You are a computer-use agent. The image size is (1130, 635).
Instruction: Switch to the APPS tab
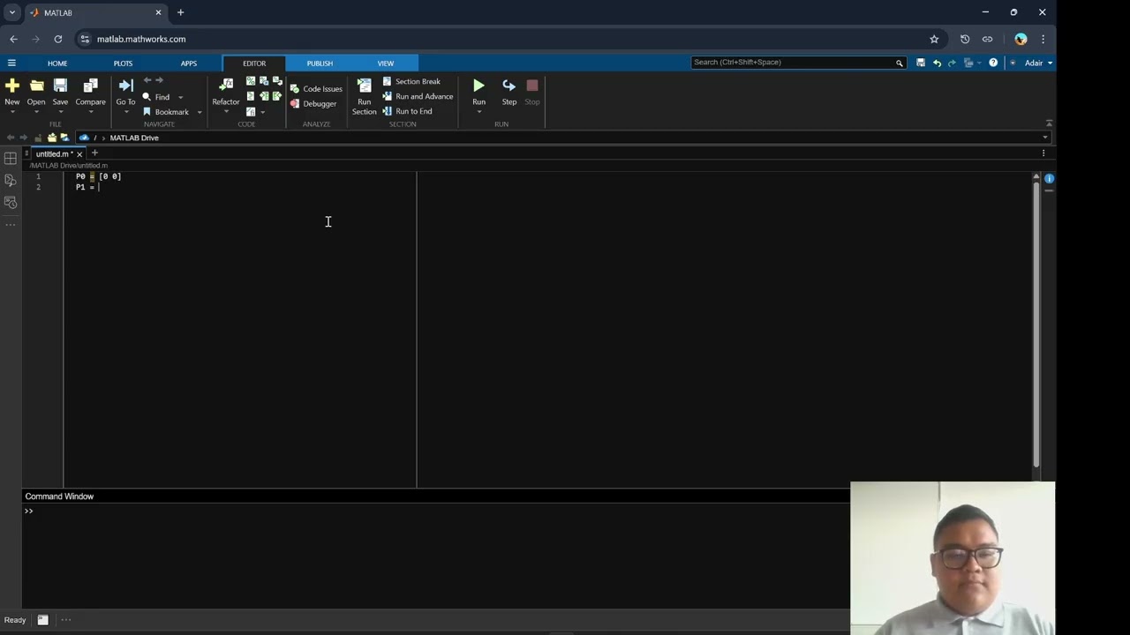[x=189, y=63]
